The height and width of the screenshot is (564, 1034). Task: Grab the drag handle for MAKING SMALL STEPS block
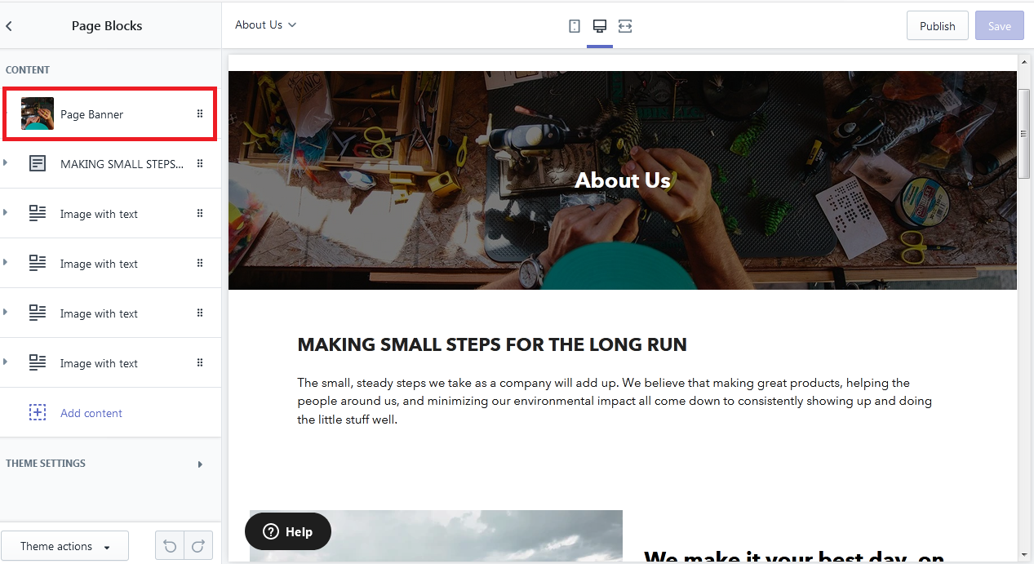[x=200, y=164]
